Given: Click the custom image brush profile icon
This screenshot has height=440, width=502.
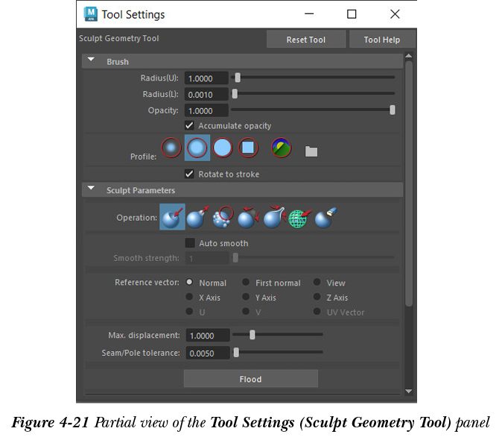Looking at the screenshot, I should point(281,148).
